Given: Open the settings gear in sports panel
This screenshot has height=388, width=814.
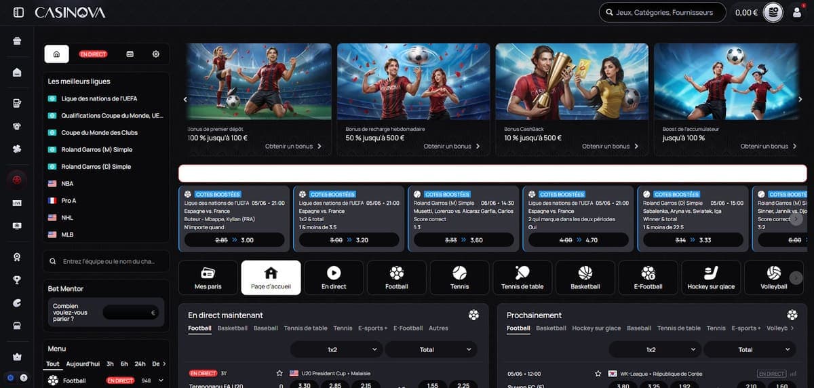Looking at the screenshot, I should click(156, 54).
